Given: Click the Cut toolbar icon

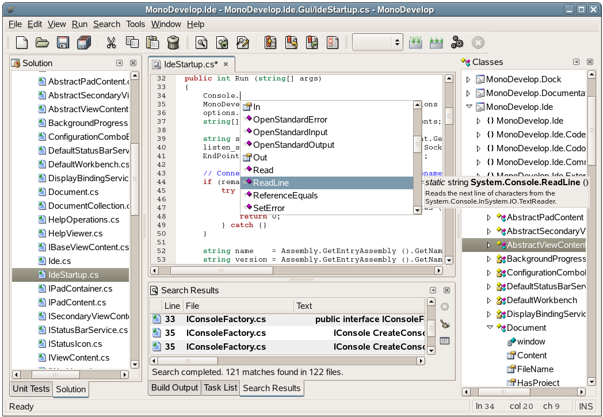Looking at the screenshot, I should coord(112,43).
